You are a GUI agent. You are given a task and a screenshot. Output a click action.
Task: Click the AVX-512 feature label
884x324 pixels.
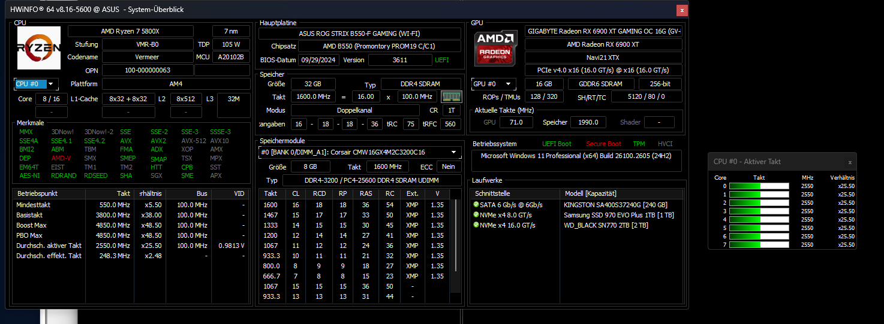point(193,141)
